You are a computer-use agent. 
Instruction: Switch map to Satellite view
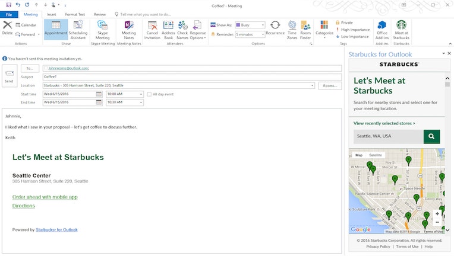point(375,155)
